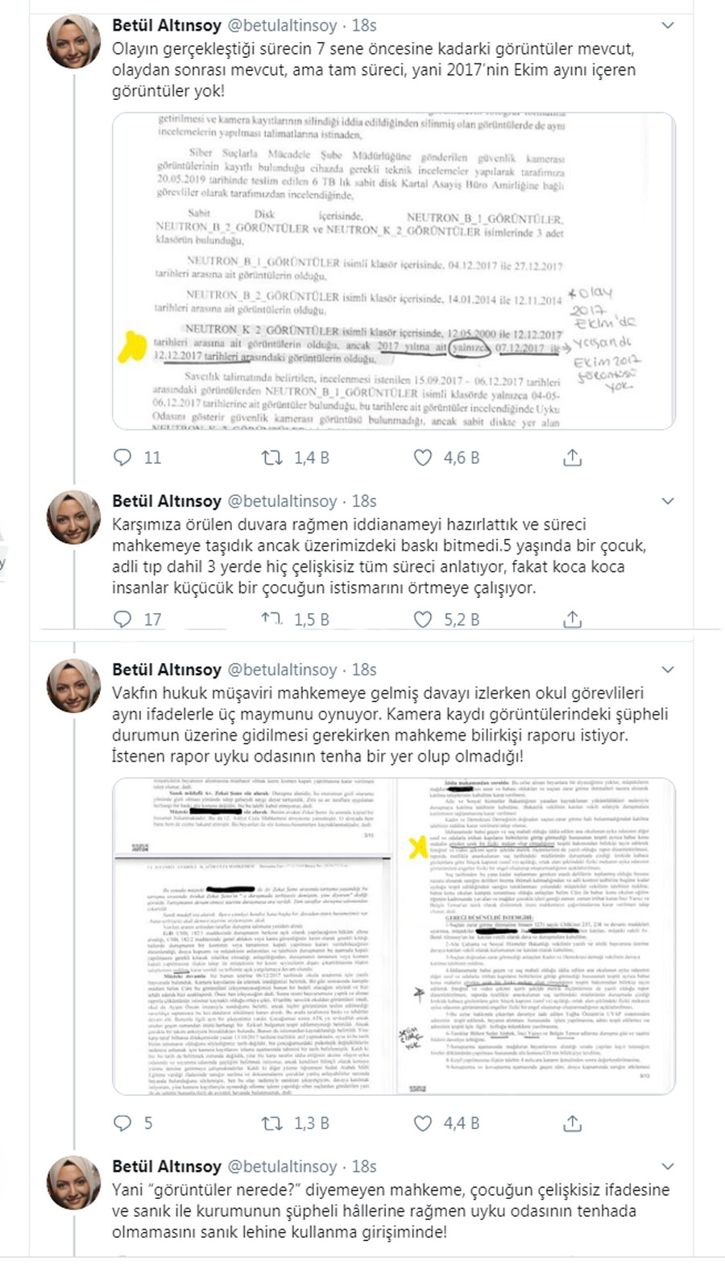Expand the second tweet's chevron options menu
Viewport: 725px width, 1282px height.
(667, 501)
